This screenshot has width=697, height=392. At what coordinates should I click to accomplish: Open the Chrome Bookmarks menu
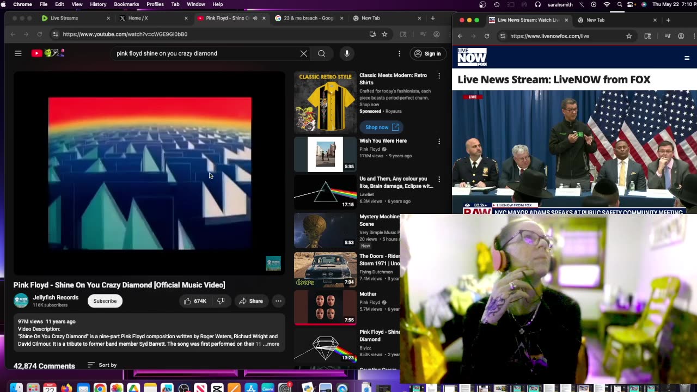coord(126,4)
